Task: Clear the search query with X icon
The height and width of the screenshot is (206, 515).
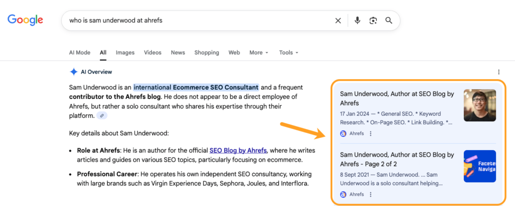Action: 338,21
